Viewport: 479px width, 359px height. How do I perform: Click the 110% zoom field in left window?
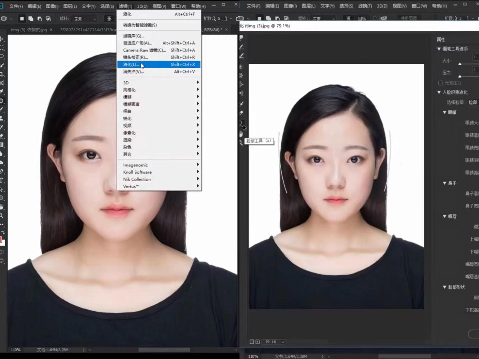coord(16,350)
